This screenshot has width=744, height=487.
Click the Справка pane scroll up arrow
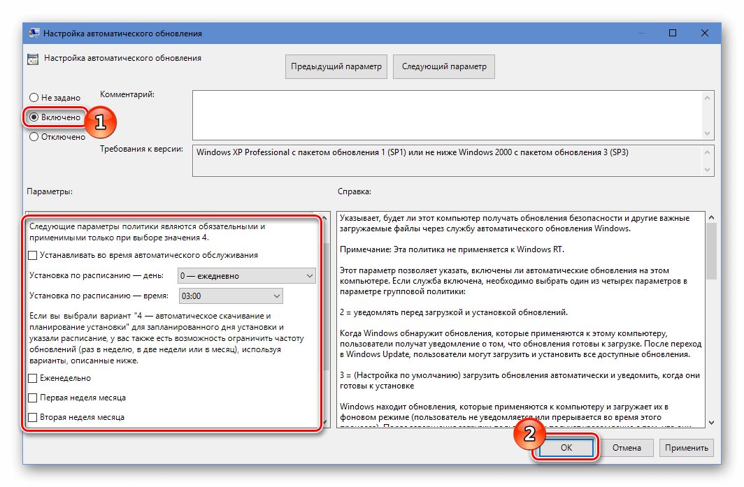[711, 218]
